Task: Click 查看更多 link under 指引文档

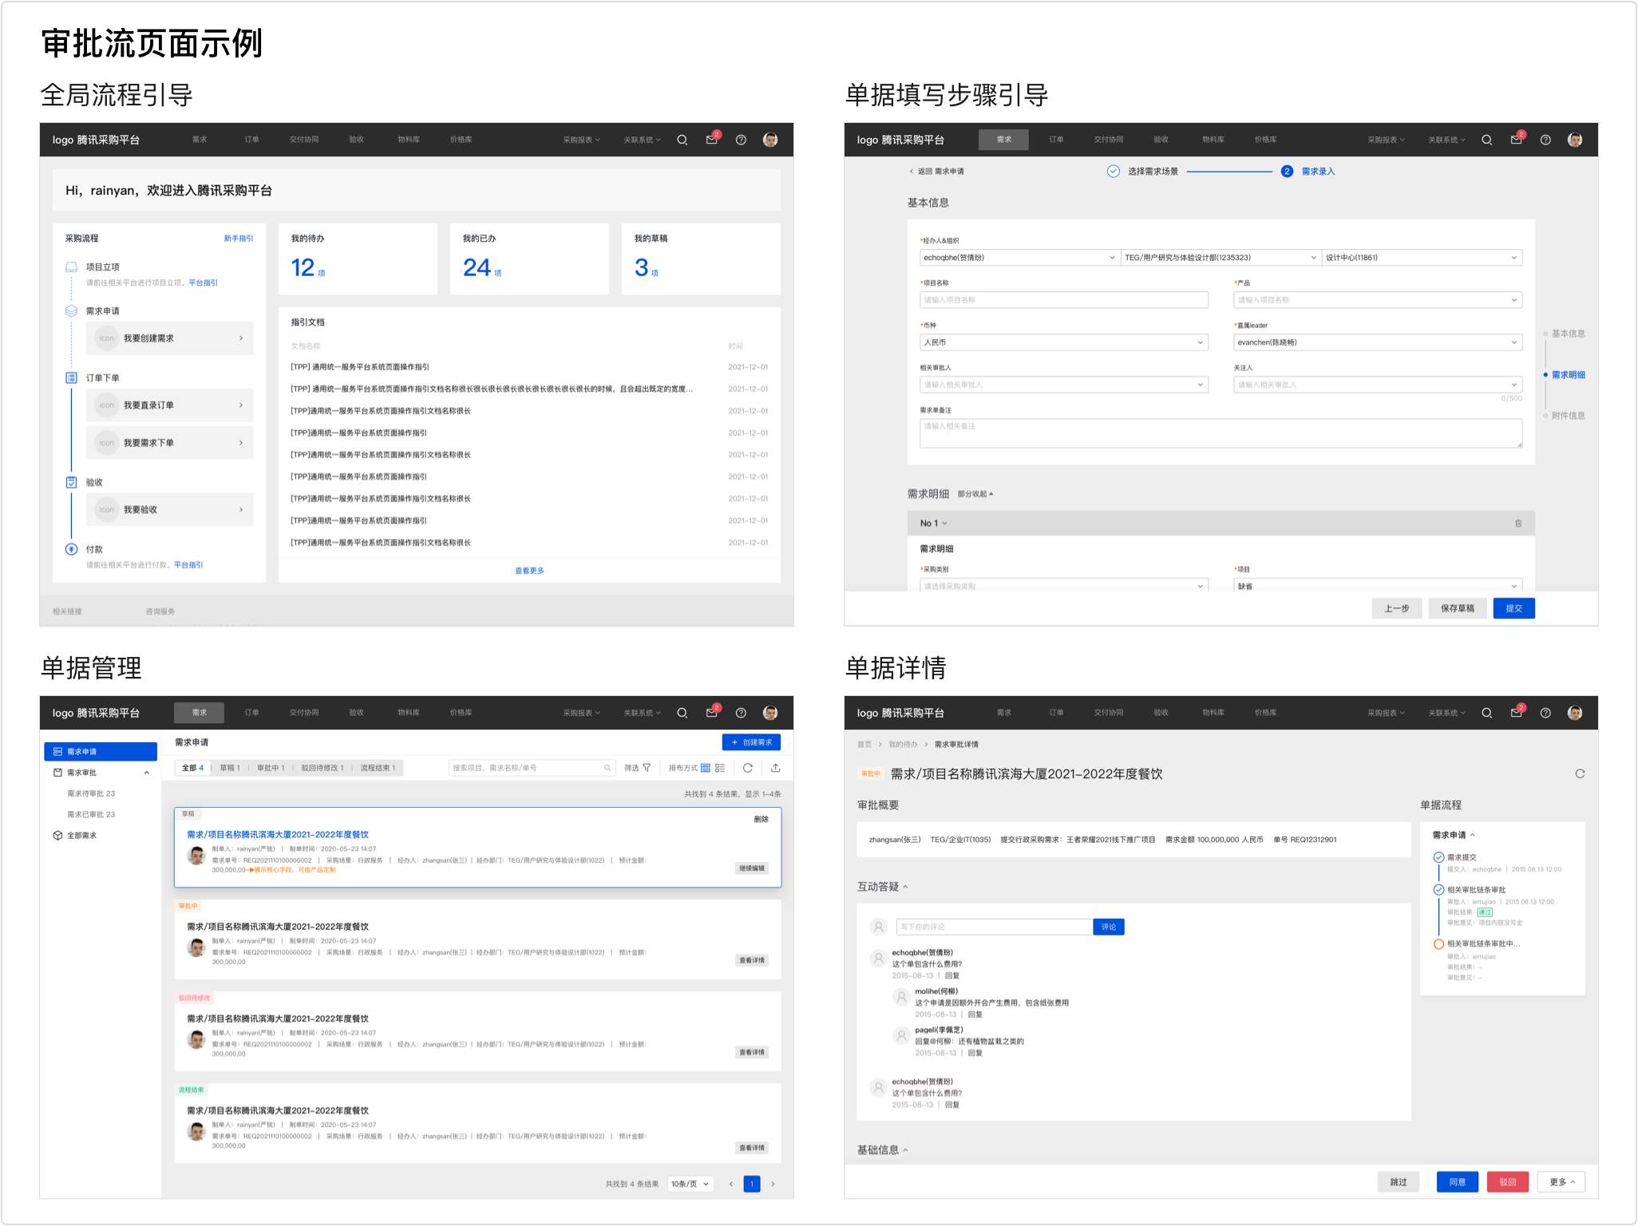Action: pyautogui.click(x=529, y=571)
